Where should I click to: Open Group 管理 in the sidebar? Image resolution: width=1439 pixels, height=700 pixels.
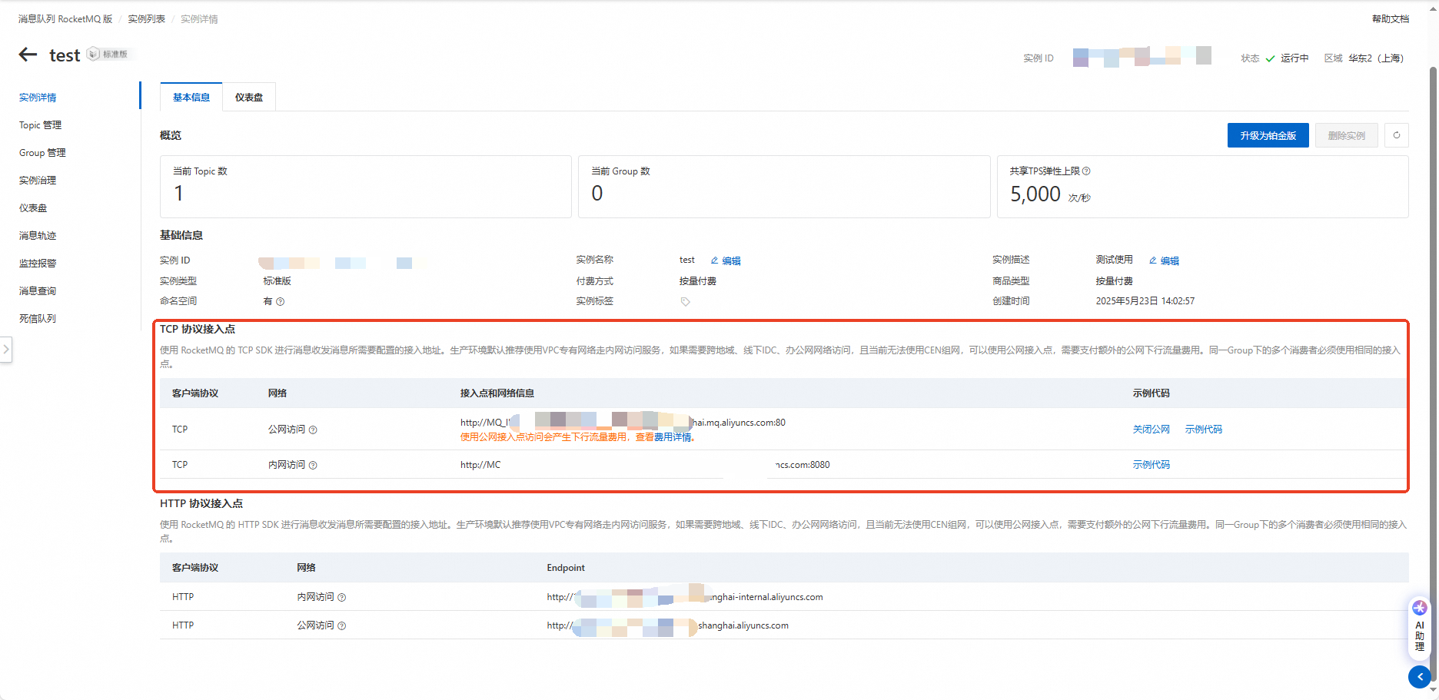click(x=42, y=153)
